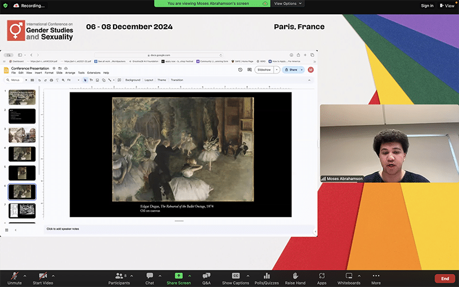
Task: Select the Line tool
Action: pos(110,80)
